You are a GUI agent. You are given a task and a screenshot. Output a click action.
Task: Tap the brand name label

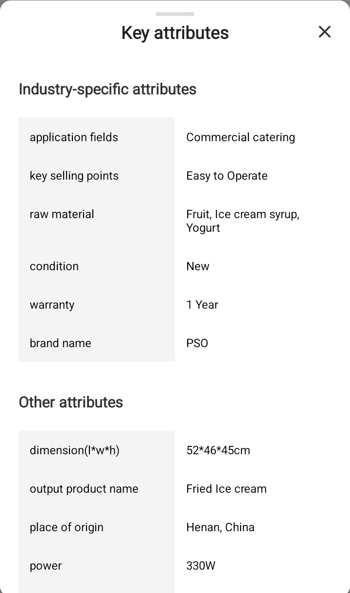[60, 343]
